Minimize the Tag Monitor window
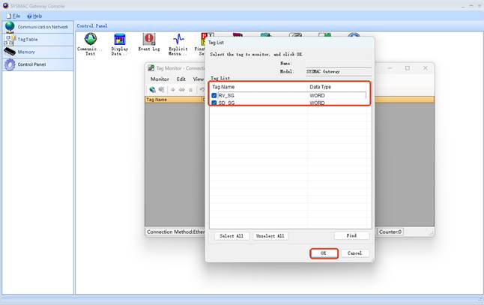Image resolution: width=484 pixels, height=305 pixels. (x=390, y=68)
